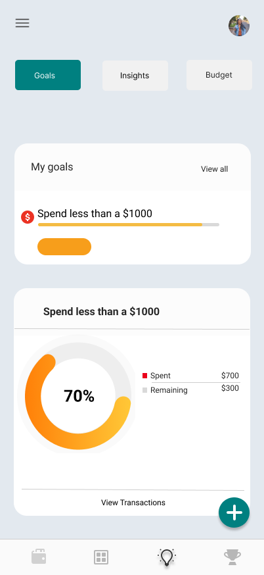Click the red dollar sign goal icon

[x=28, y=217]
